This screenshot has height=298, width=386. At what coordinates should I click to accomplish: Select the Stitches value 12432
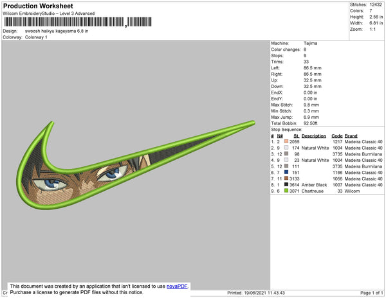pos(376,4)
